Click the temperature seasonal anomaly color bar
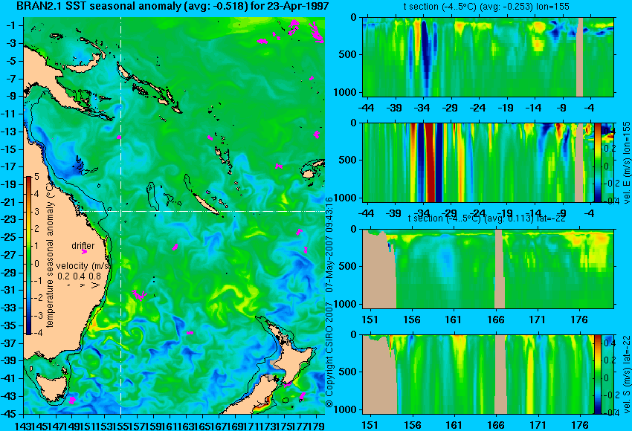Image resolution: width=632 pixels, height=431 pixels. (x=29, y=256)
